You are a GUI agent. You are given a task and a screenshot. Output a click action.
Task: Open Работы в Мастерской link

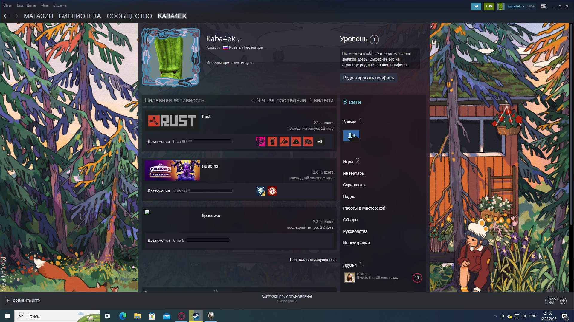point(364,208)
